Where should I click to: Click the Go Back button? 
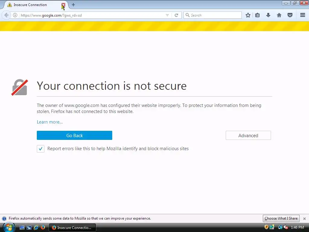(x=75, y=135)
